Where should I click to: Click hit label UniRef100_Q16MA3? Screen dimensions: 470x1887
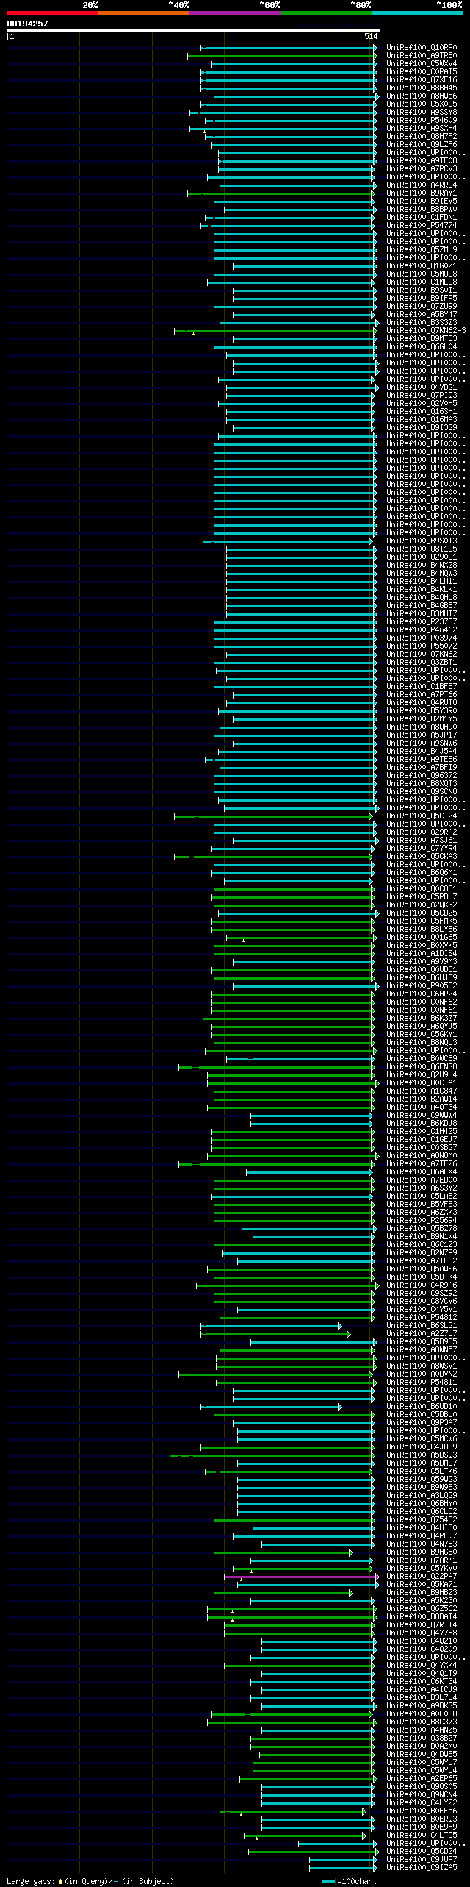point(422,420)
